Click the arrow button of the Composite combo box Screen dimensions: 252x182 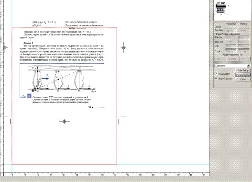coord(249,66)
